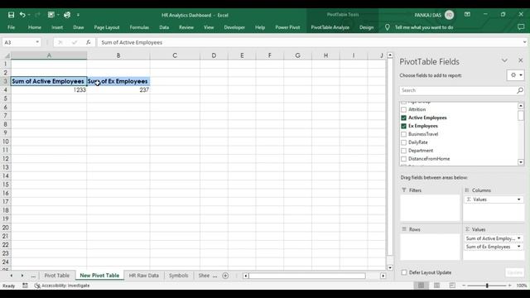The width and height of the screenshot is (530, 298).
Task: Click the Save icon in quick access toolbar
Action: click(11, 15)
